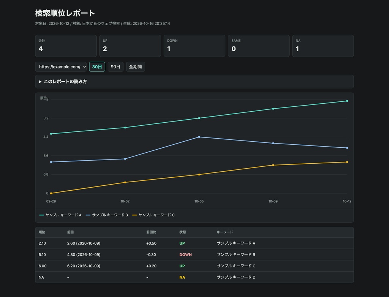Click rank value 6.00 in table

point(43,266)
